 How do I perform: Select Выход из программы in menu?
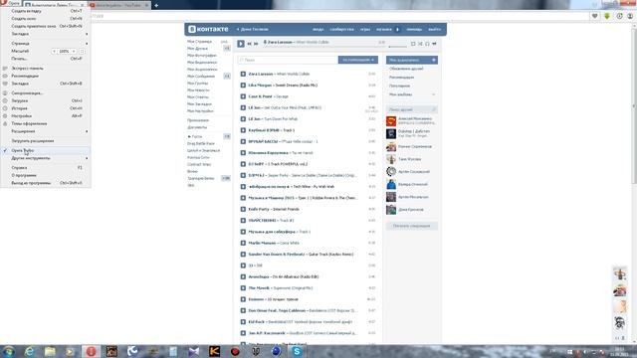click(45, 183)
